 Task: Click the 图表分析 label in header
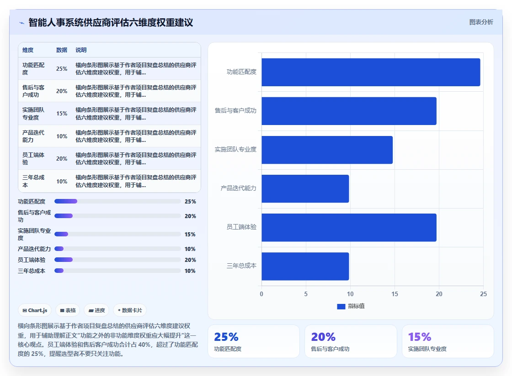[x=481, y=22]
